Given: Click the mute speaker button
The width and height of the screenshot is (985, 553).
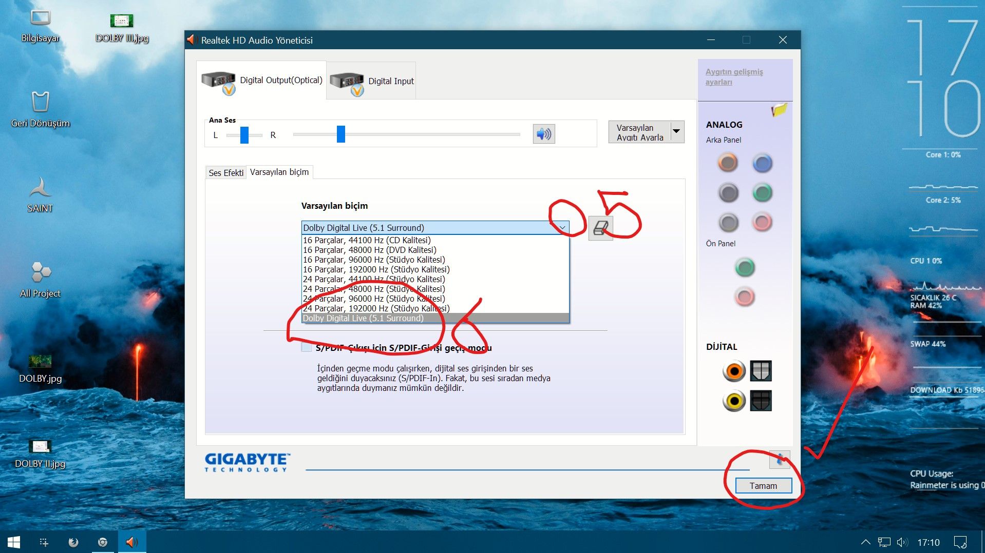Looking at the screenshot, I should pyautogui.click(x=544, y=134).
